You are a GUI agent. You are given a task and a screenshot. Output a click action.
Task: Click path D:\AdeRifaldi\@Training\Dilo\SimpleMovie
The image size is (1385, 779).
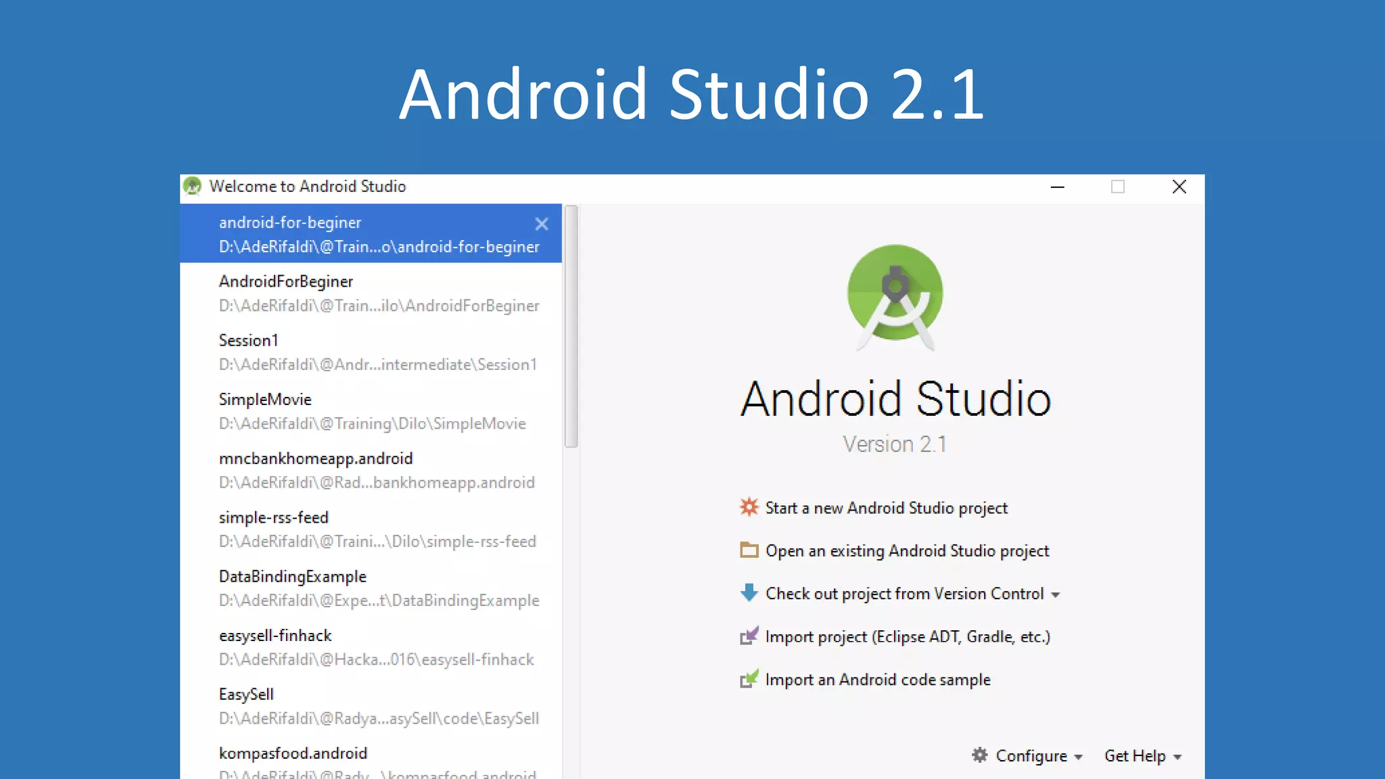click(372, 423)
